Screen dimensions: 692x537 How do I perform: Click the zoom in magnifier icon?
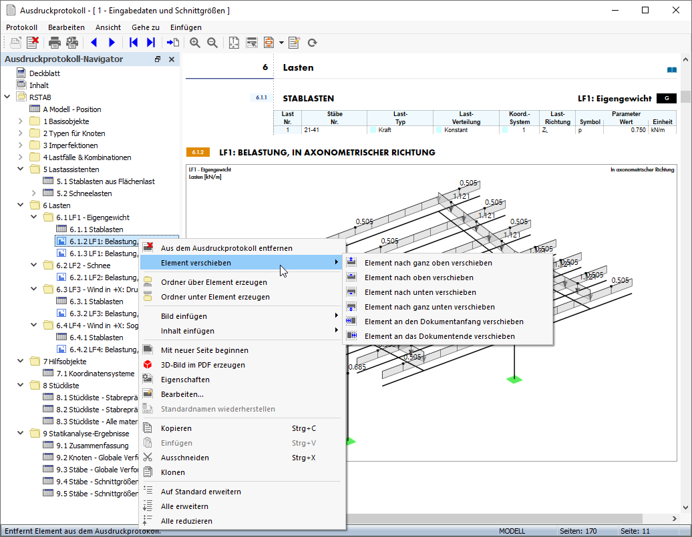[195, 43]
